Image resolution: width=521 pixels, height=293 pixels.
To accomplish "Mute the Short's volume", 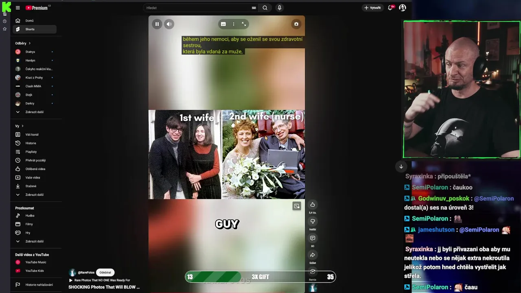I will 169,24.
